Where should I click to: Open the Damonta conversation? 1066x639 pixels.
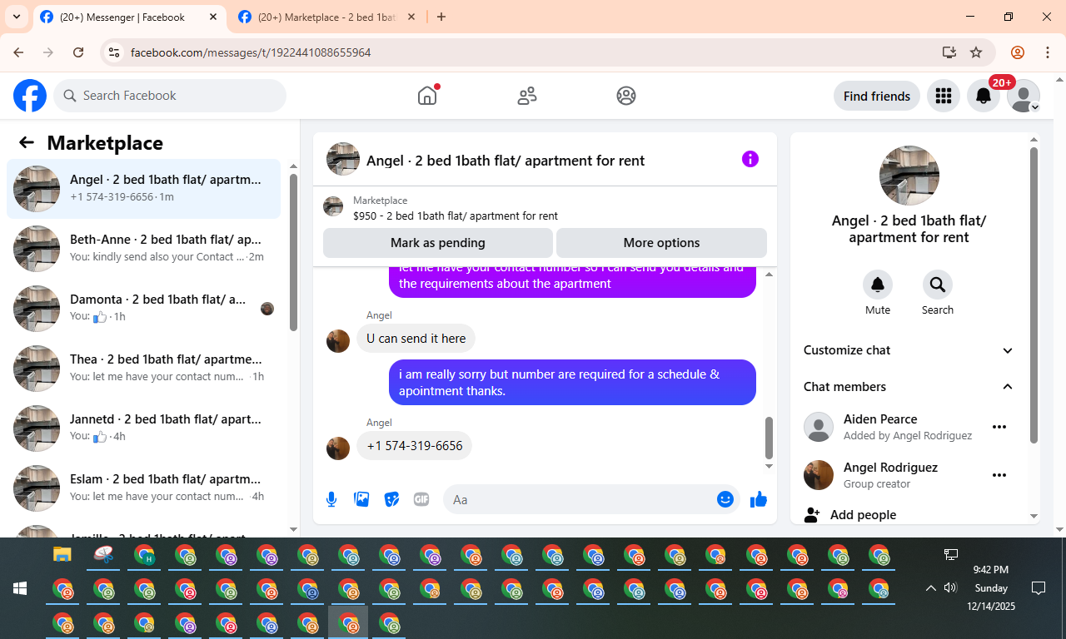click(x=144, y=309)
